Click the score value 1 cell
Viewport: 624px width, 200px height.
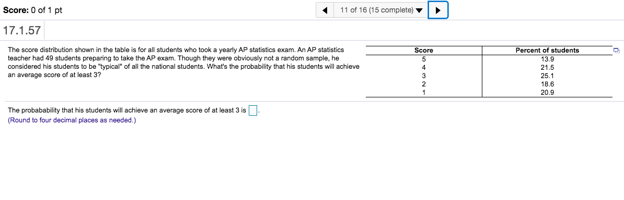coord(423,93)
